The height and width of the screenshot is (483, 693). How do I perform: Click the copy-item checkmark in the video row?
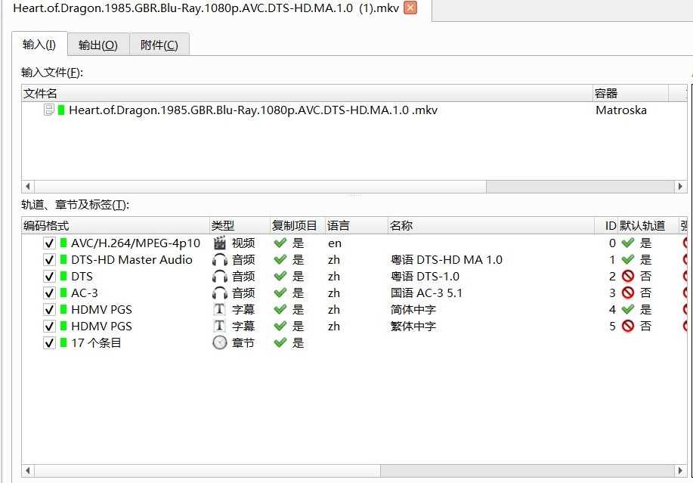[x=280, y=243]
